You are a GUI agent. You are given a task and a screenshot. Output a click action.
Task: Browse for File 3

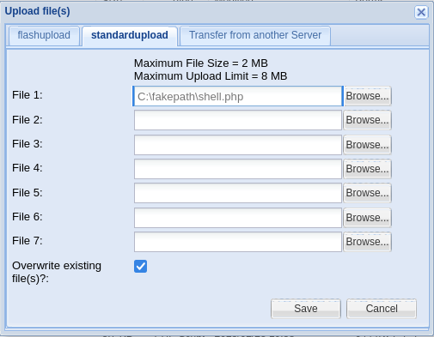(367, 145)
